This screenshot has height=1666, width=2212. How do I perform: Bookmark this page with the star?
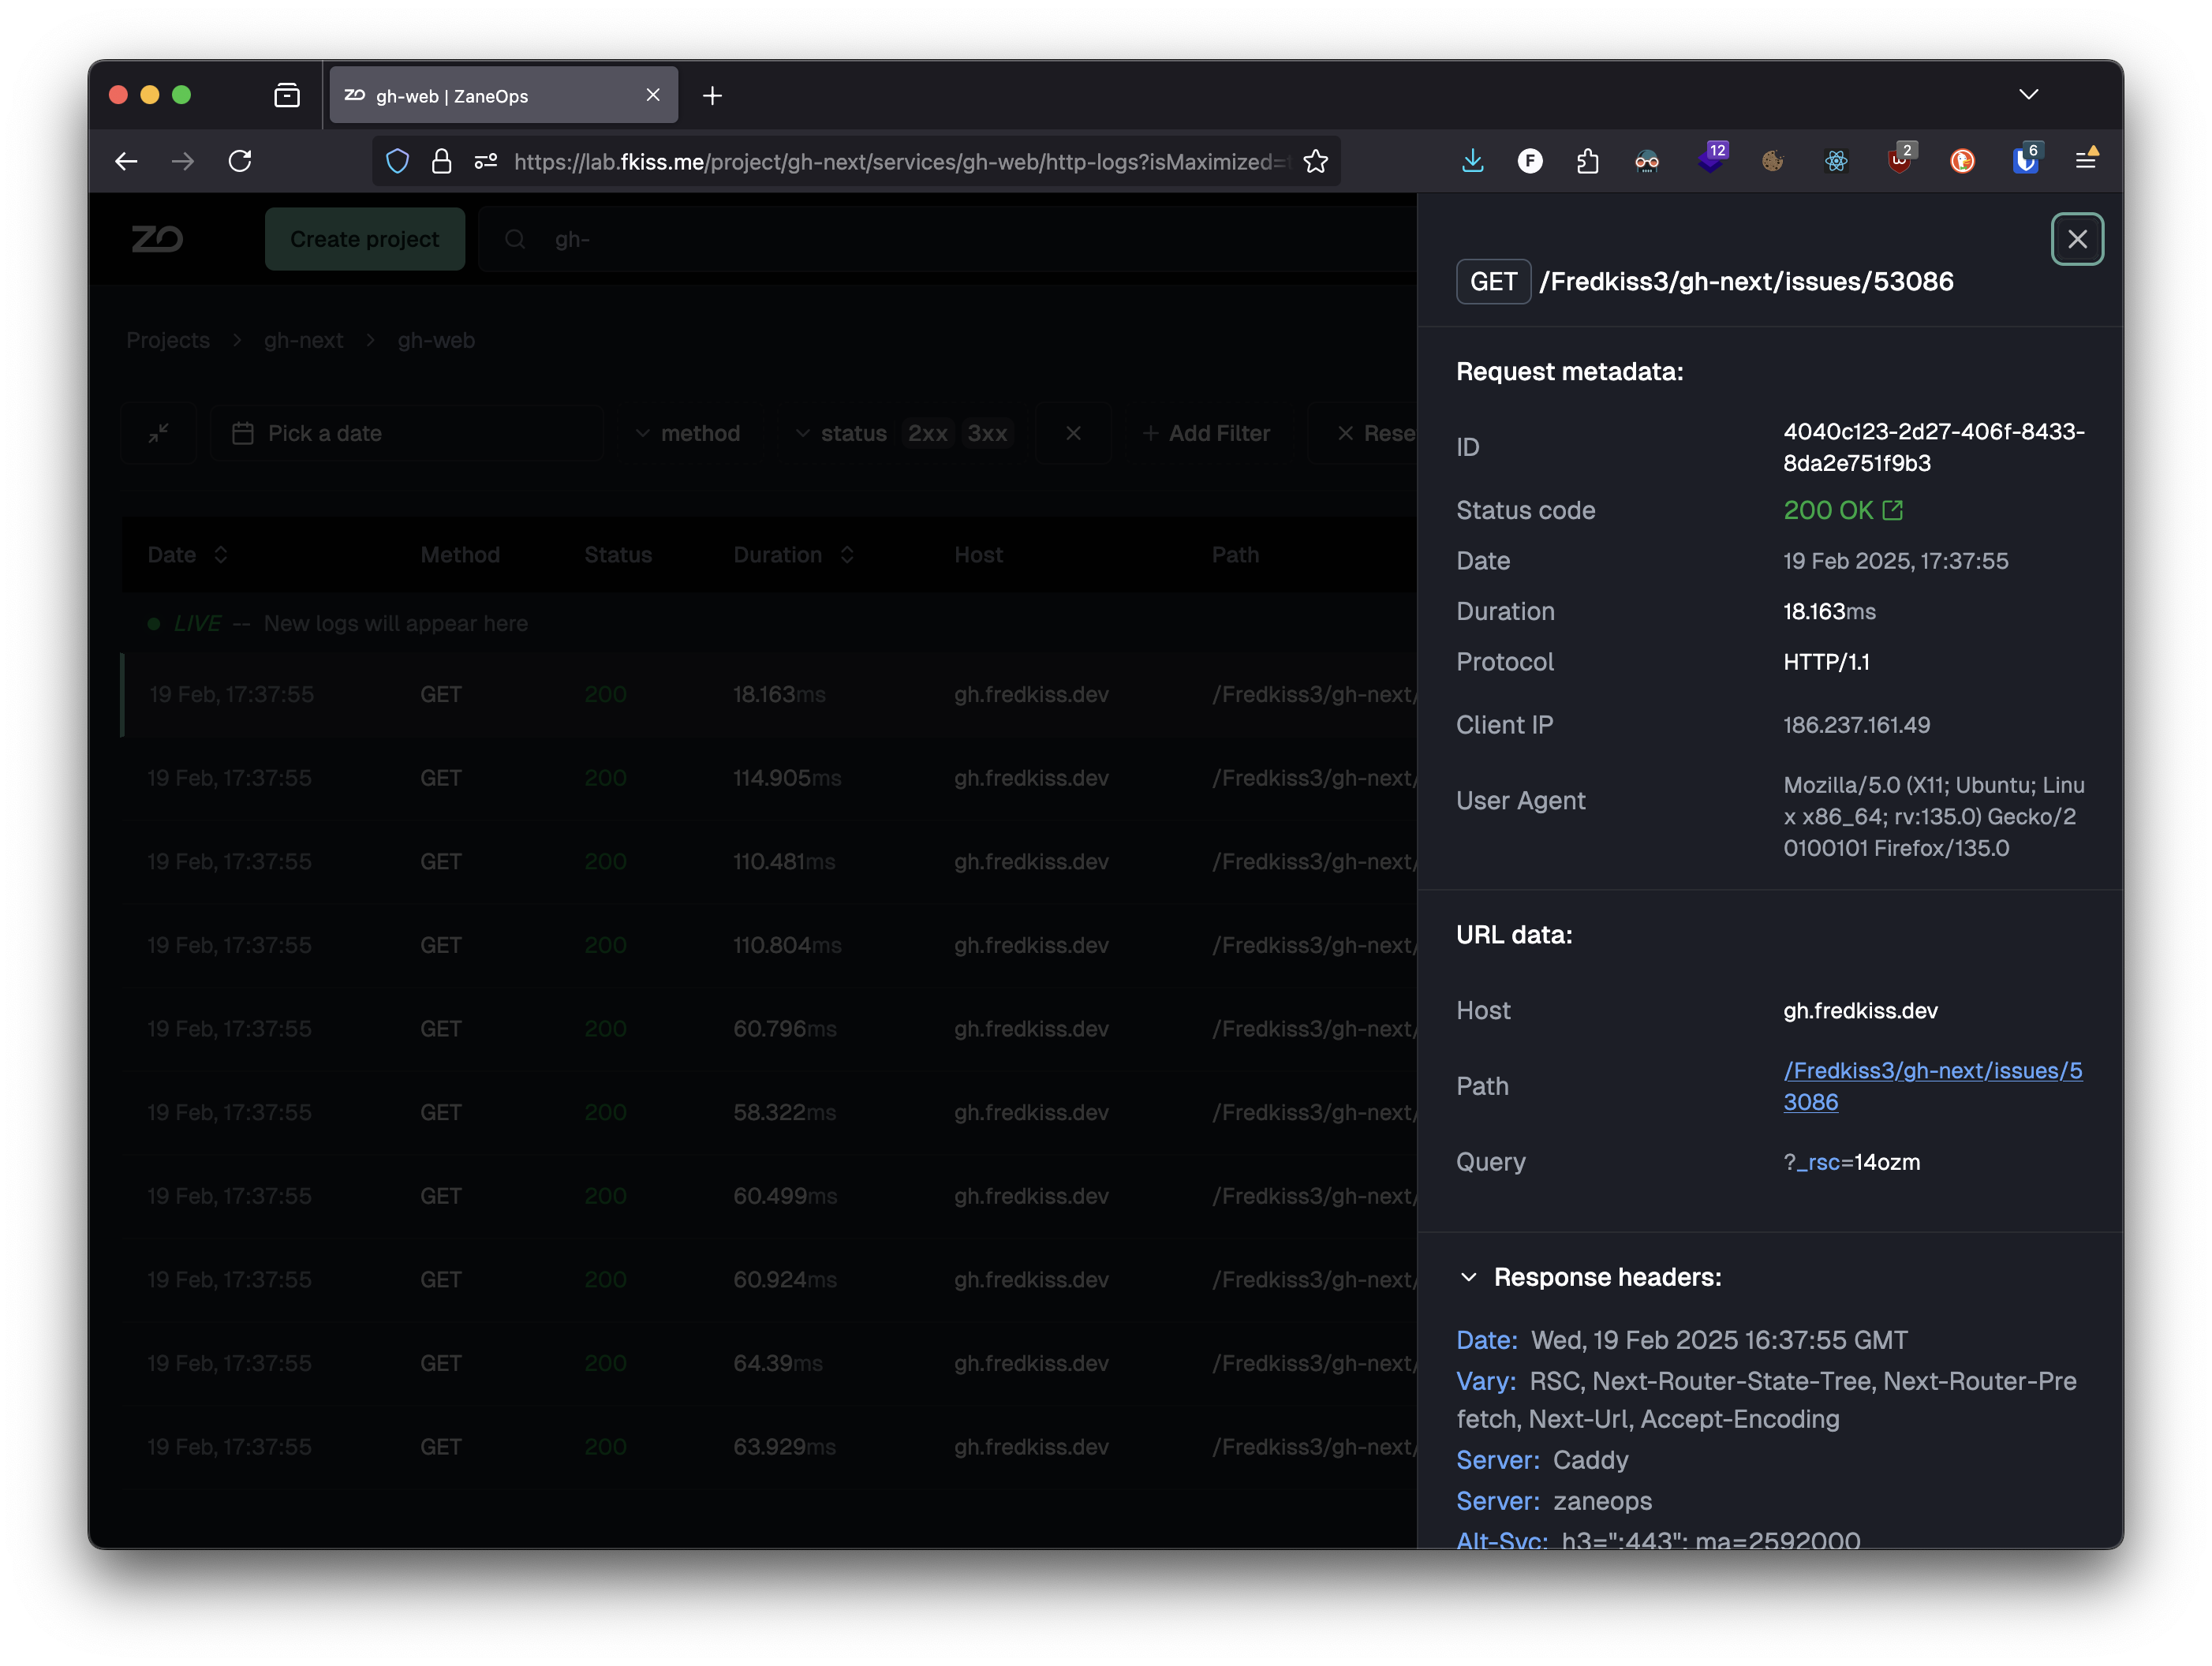pos(1315,161)
